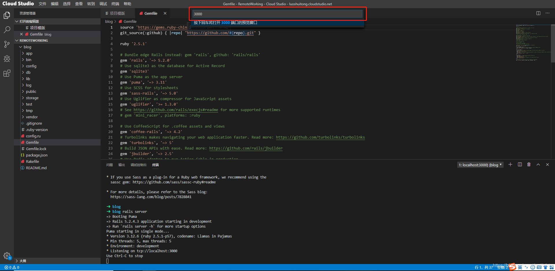The image size is (555, 271).
Task: Switch to the 输出 panel tab
Action: [122, 165]
